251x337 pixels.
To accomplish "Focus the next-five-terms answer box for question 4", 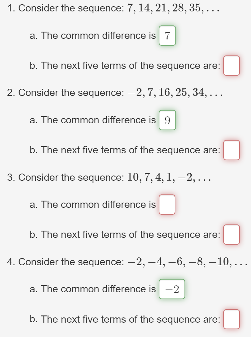I will pyautogui.click(x=231, y=319).
